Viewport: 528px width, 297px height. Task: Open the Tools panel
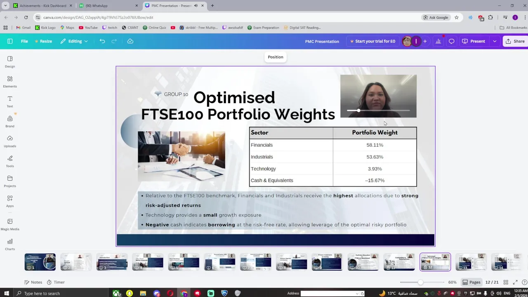tap(10, 161)
